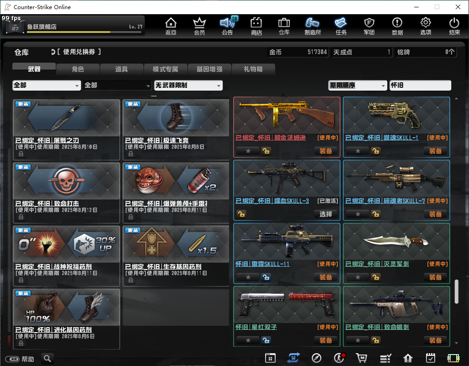
Task: Click the running man icon with red dot
Action: click(339, 358)
